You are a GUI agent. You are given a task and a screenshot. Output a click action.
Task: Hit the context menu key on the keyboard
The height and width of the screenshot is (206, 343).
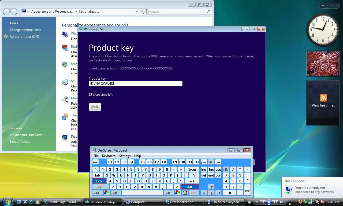[x=185, y=193]
